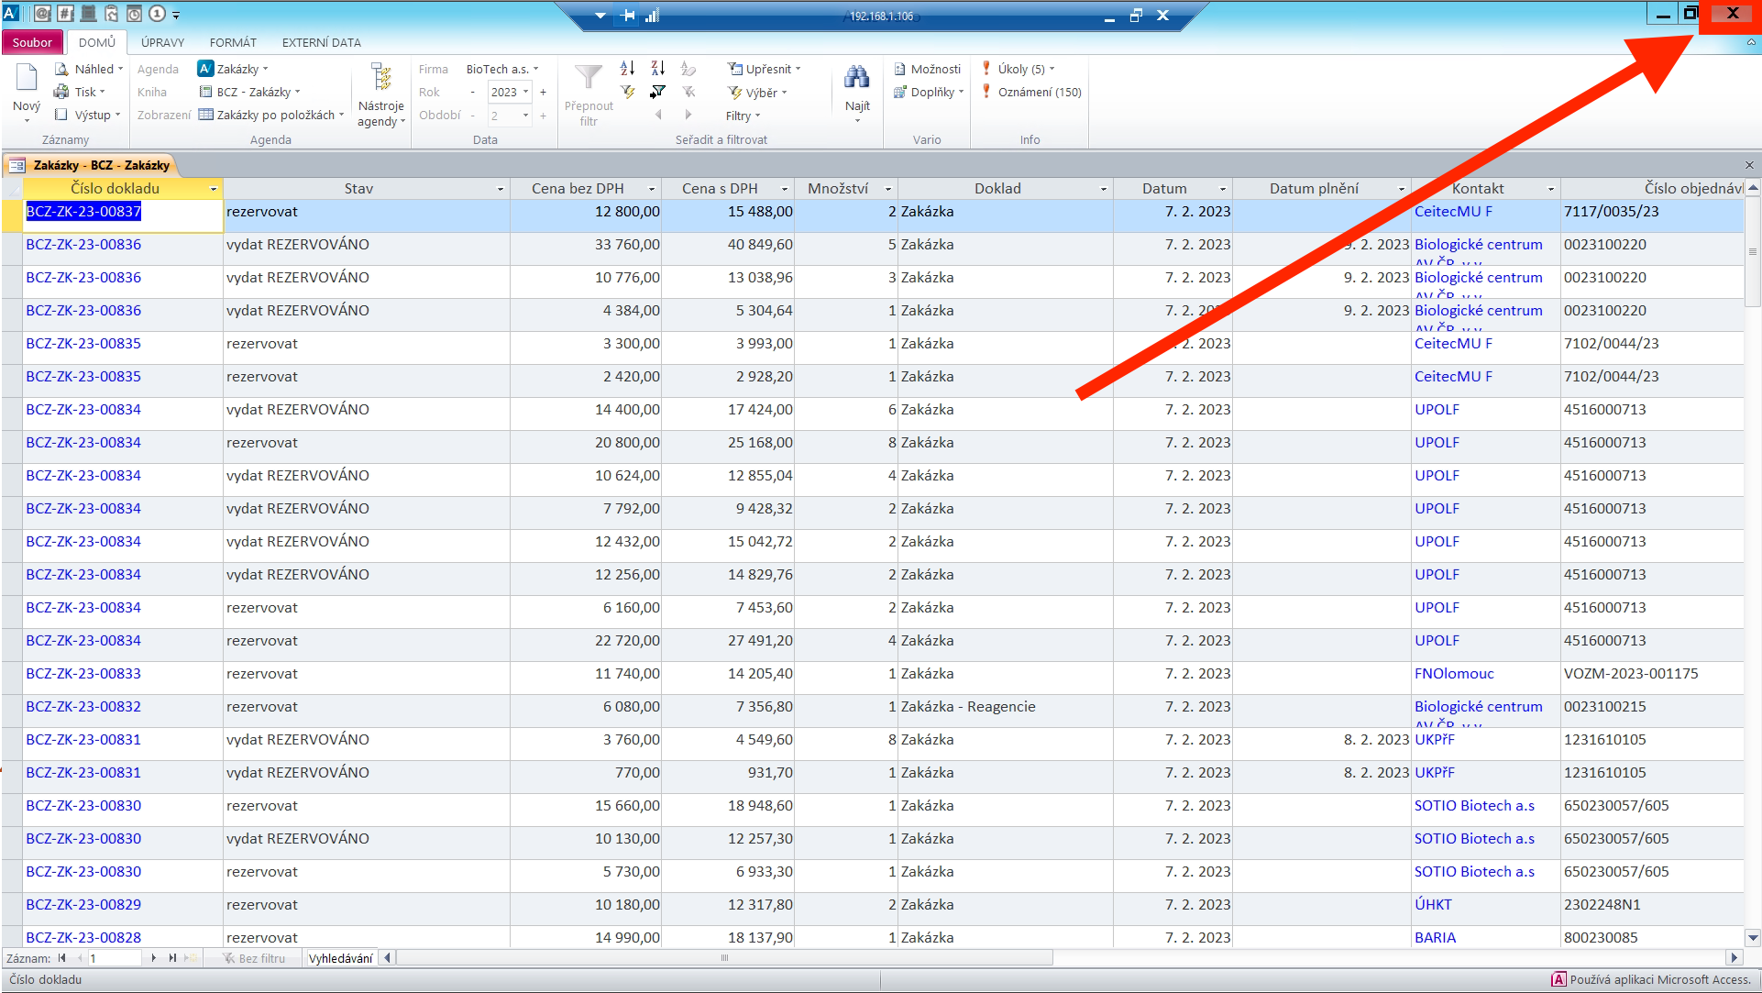Click the @ icon in quick access toolbar

[x=42, y=14]
